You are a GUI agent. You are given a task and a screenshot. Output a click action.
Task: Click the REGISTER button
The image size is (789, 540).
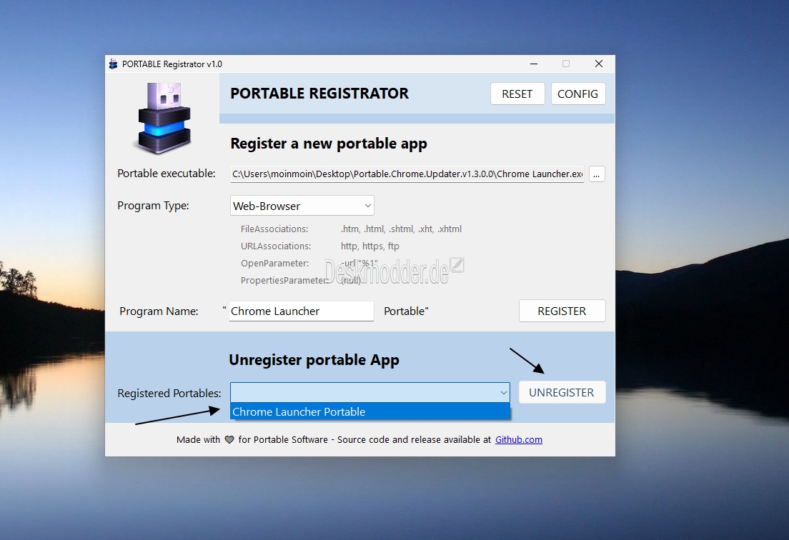[562, 311]
